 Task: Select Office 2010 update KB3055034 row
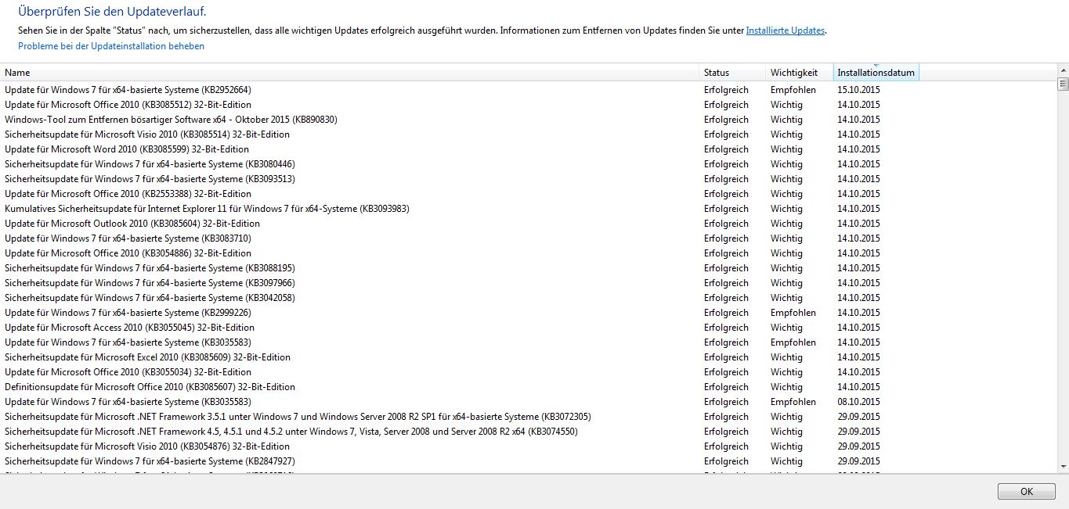pos(529,372)
